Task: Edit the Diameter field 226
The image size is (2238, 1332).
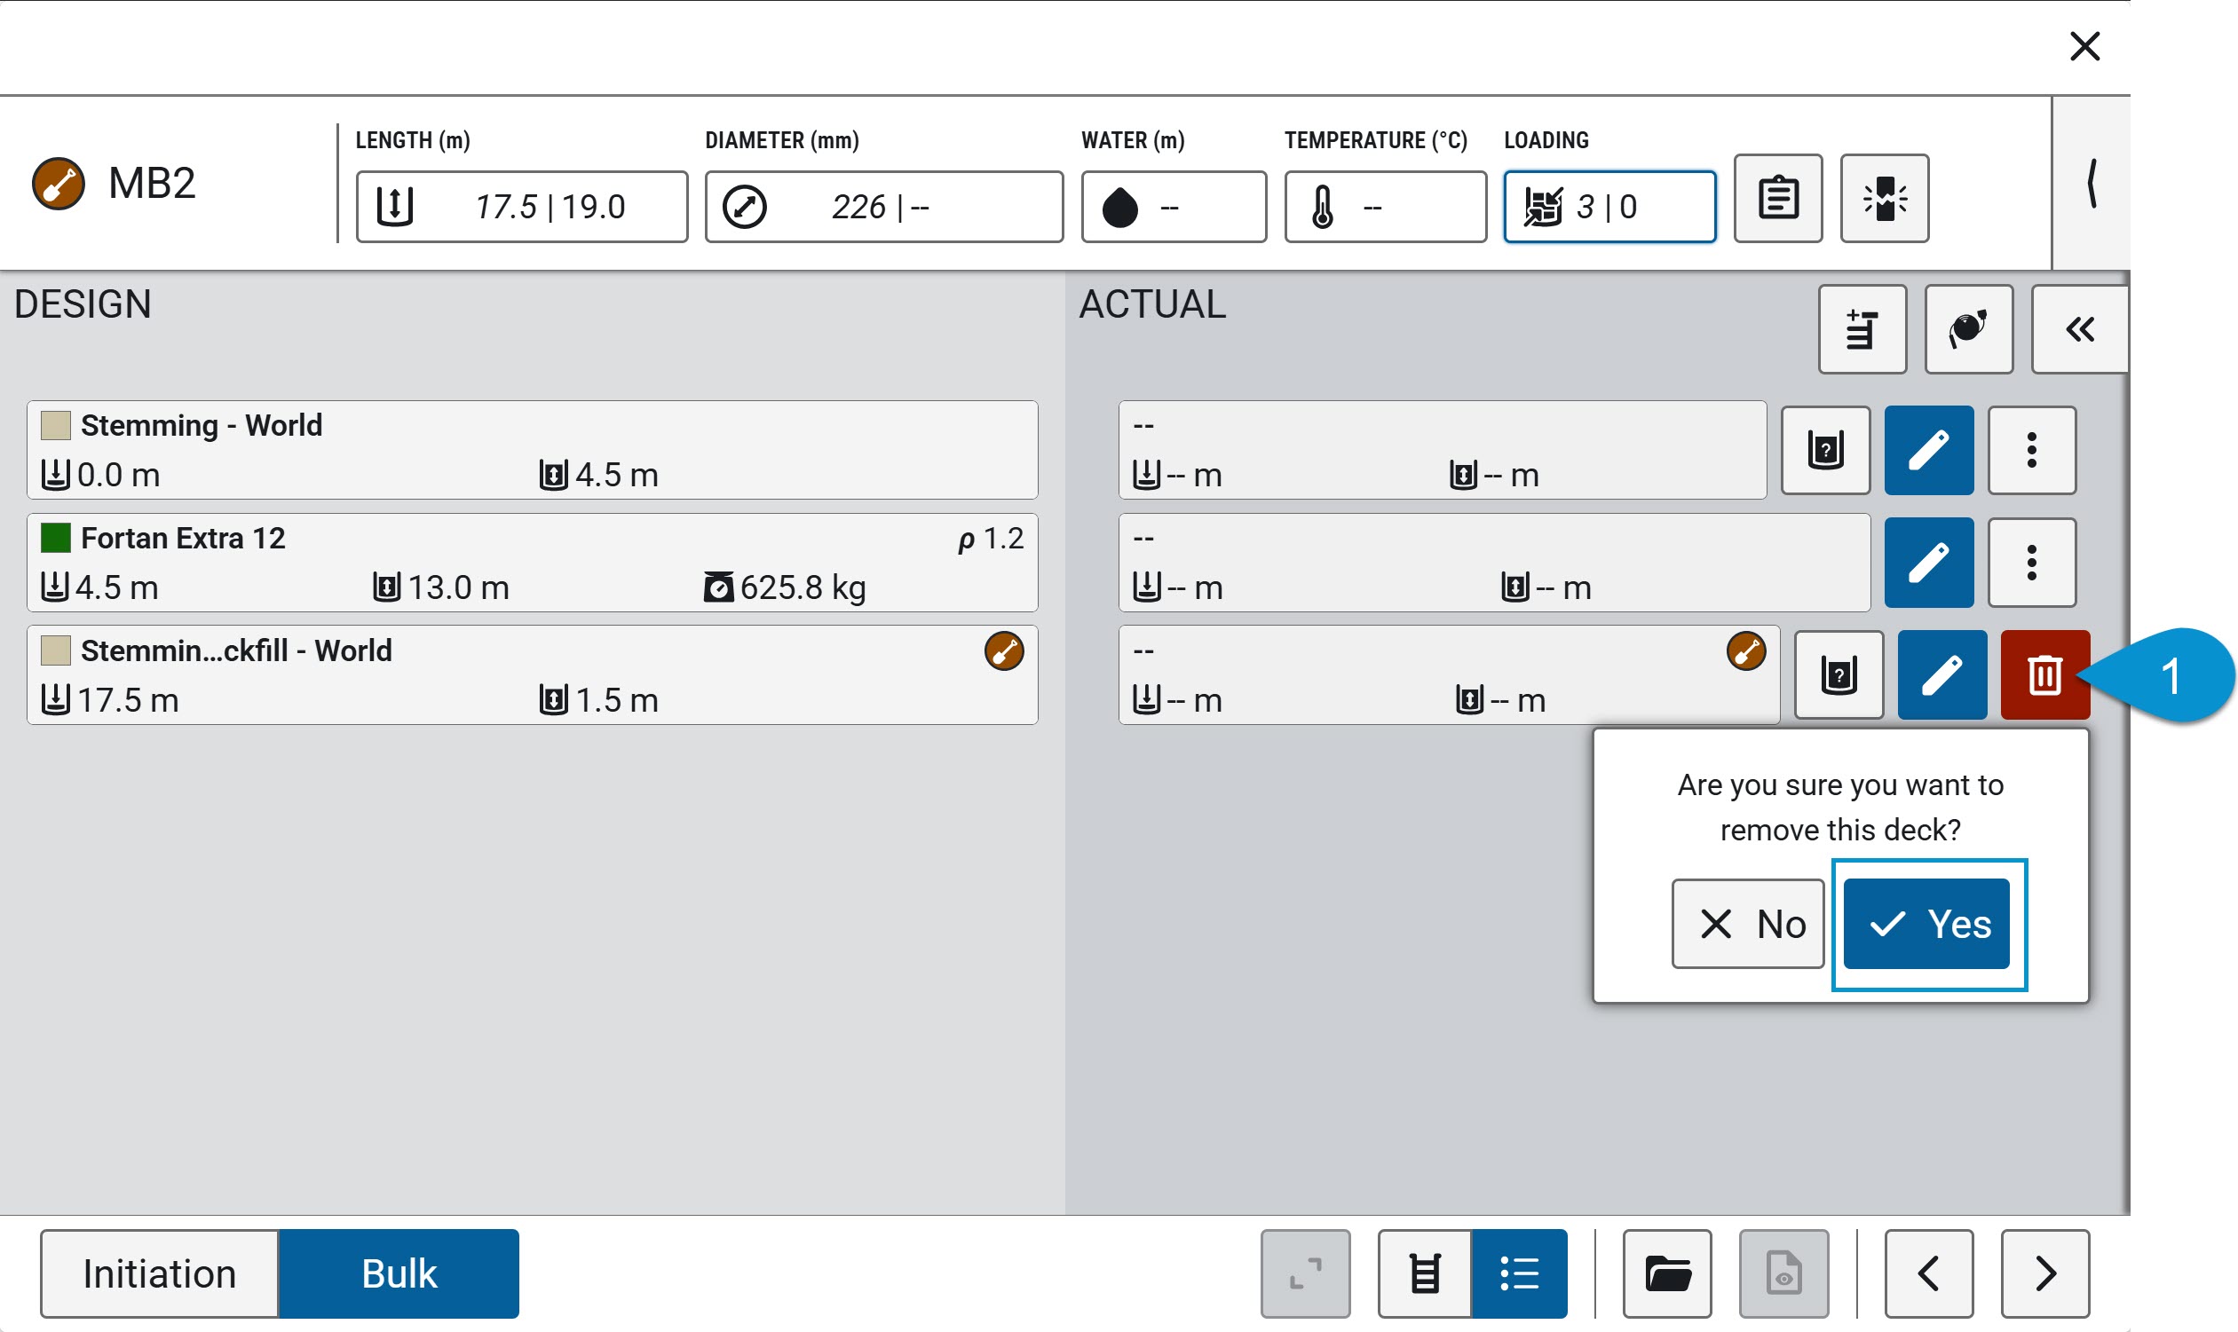Action: pos(883,208)
